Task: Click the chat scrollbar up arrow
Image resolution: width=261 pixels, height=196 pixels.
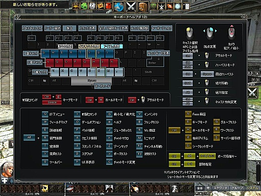Action: pyautogui.click(x=258, y=162)
